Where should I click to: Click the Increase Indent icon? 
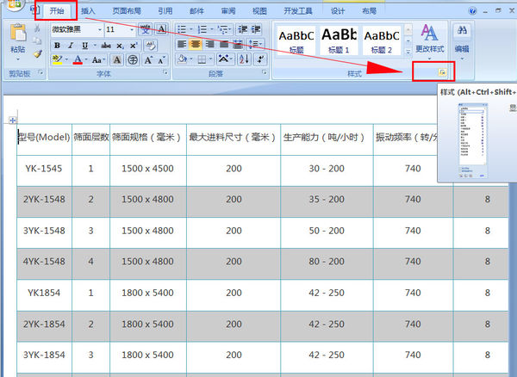pyautogui.click(x=256, y=29)
